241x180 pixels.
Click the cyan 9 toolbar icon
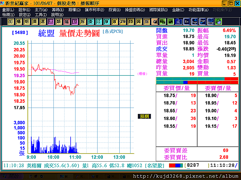click(x=106, y=22)
